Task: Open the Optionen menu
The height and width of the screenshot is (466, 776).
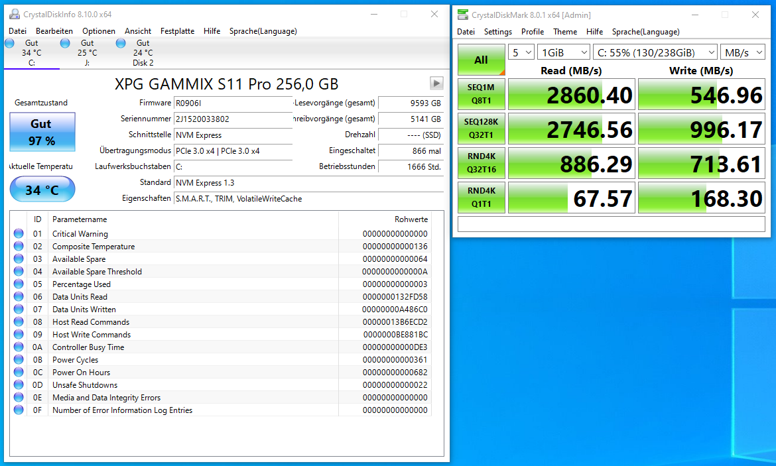Action: coord(98,31)
